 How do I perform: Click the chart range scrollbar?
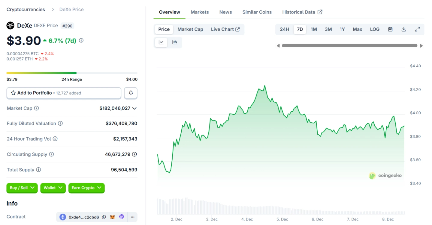[x=349, y=46]
